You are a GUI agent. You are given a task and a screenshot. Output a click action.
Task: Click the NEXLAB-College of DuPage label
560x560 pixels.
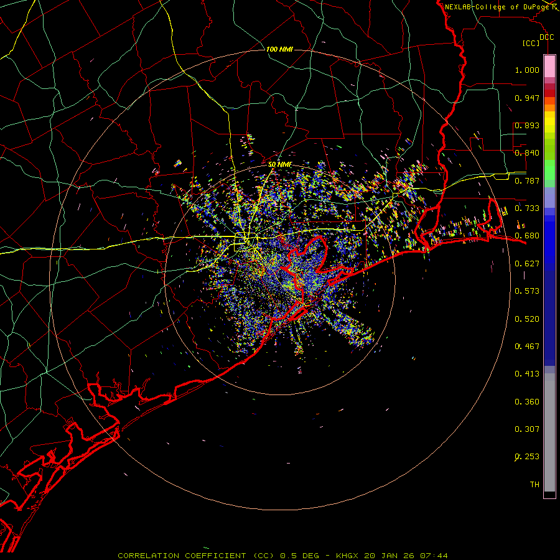[497, 7]
